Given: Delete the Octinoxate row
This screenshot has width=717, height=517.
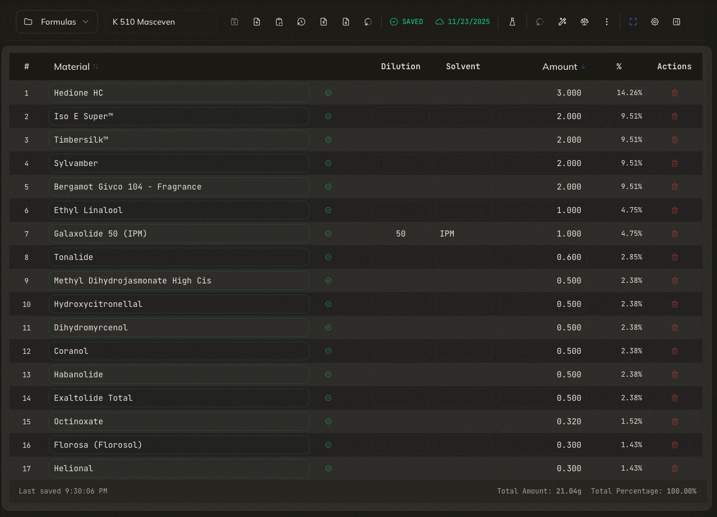Looking at the screenshot, I should click(x=675, y=421).
